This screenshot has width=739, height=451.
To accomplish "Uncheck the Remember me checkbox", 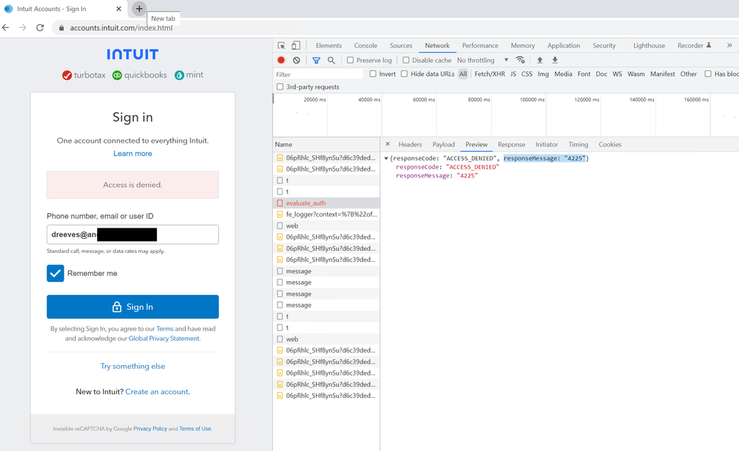I will point(55,274).
